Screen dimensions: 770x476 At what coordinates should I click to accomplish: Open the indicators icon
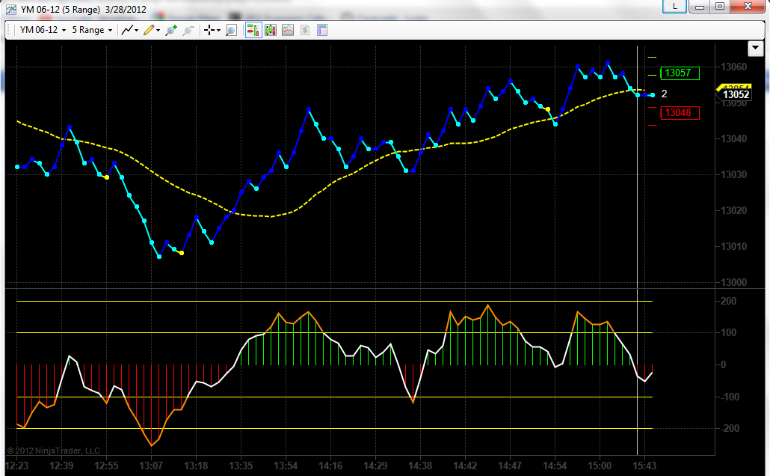click(x=288, y=30)
